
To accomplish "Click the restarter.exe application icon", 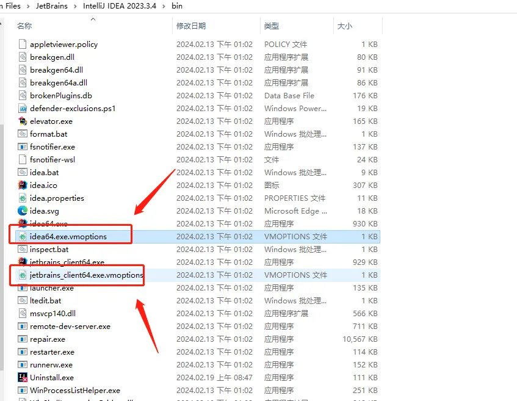I will tap(23, 352).
